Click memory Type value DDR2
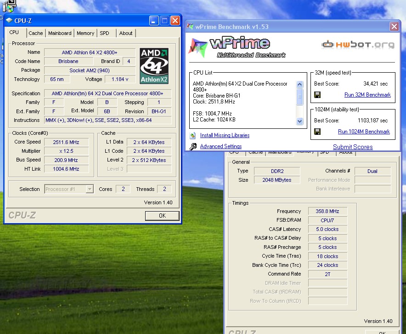This screenshot has height=334, width=406. coord(277,171)
